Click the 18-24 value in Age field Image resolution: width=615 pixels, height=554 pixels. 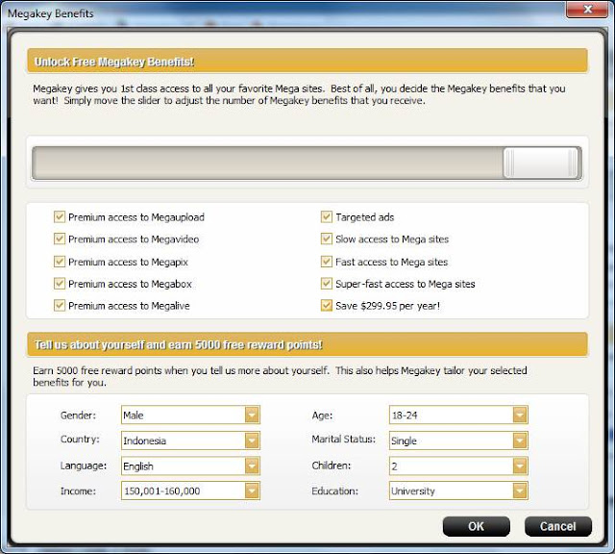[405, 415]
